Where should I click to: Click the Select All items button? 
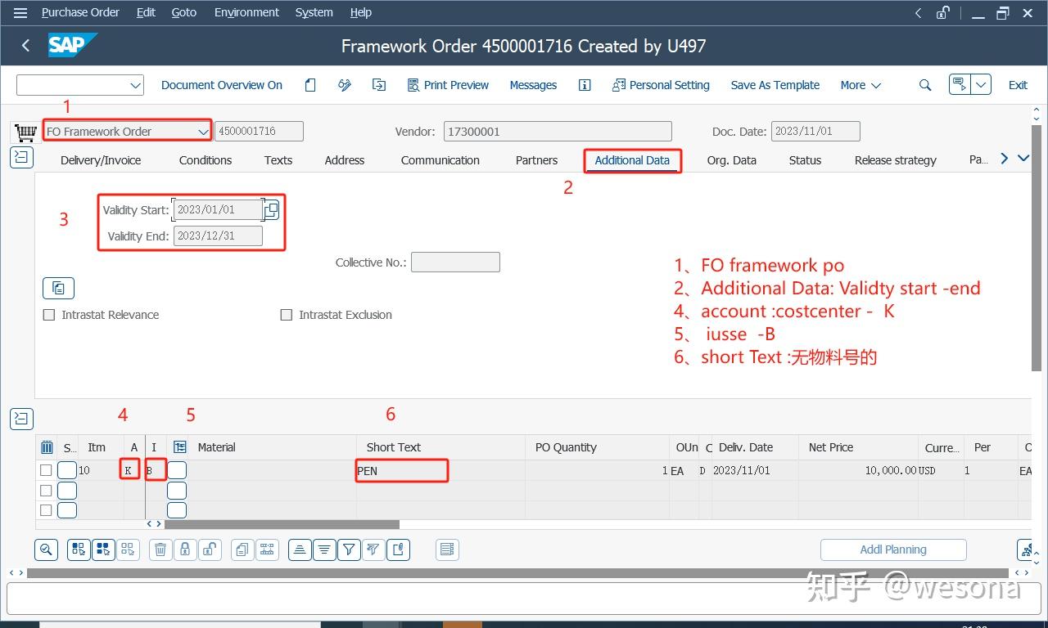[x=79, y=549]
